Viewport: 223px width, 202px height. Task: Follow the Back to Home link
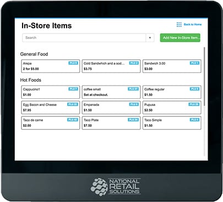click(193, 24)
